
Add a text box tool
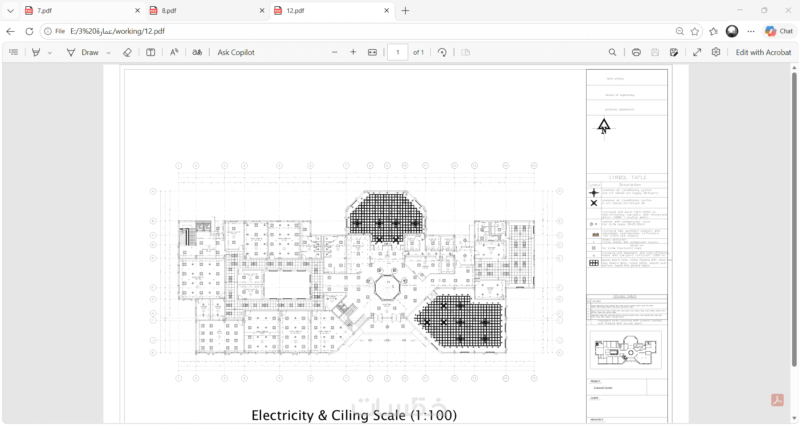pos(151,52)
